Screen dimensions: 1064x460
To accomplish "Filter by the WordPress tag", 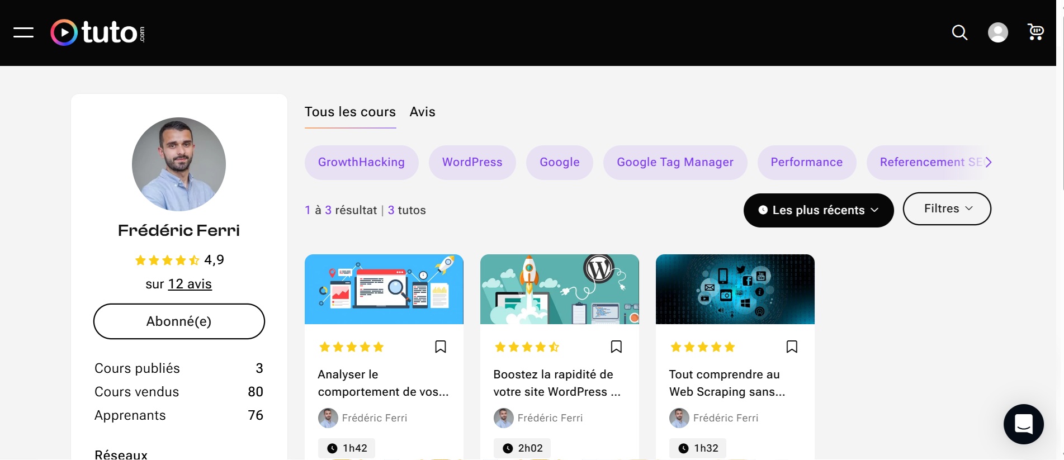I will [472, 163].
